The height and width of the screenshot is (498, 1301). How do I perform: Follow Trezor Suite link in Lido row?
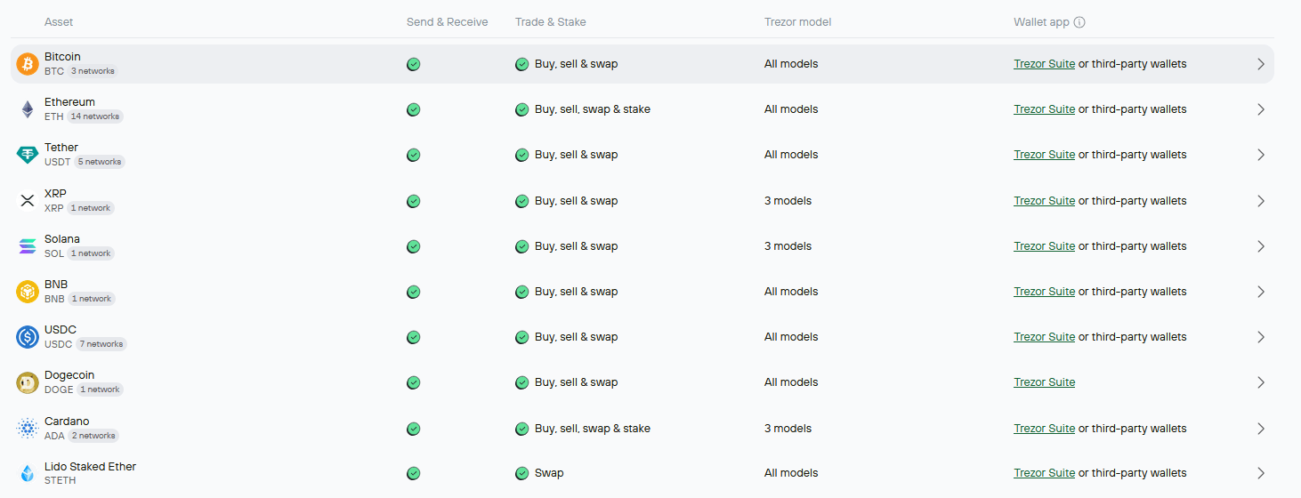[1044, 473]
